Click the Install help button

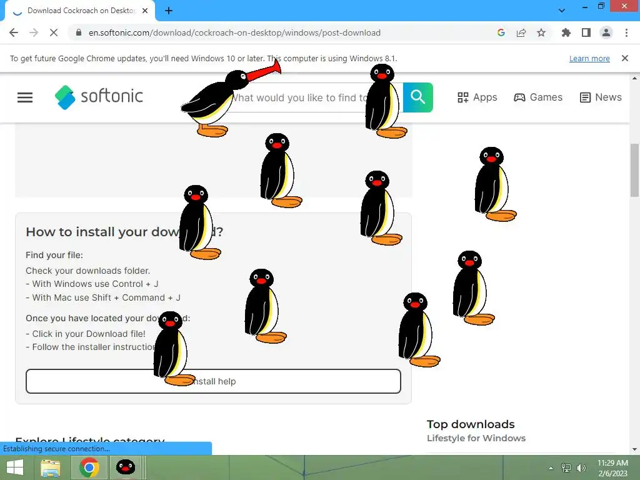pyautogui.click(x=213, y=381)
